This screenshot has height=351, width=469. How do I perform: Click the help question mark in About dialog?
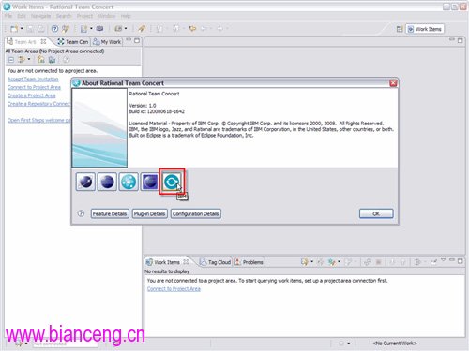click(x=81, y=213)
